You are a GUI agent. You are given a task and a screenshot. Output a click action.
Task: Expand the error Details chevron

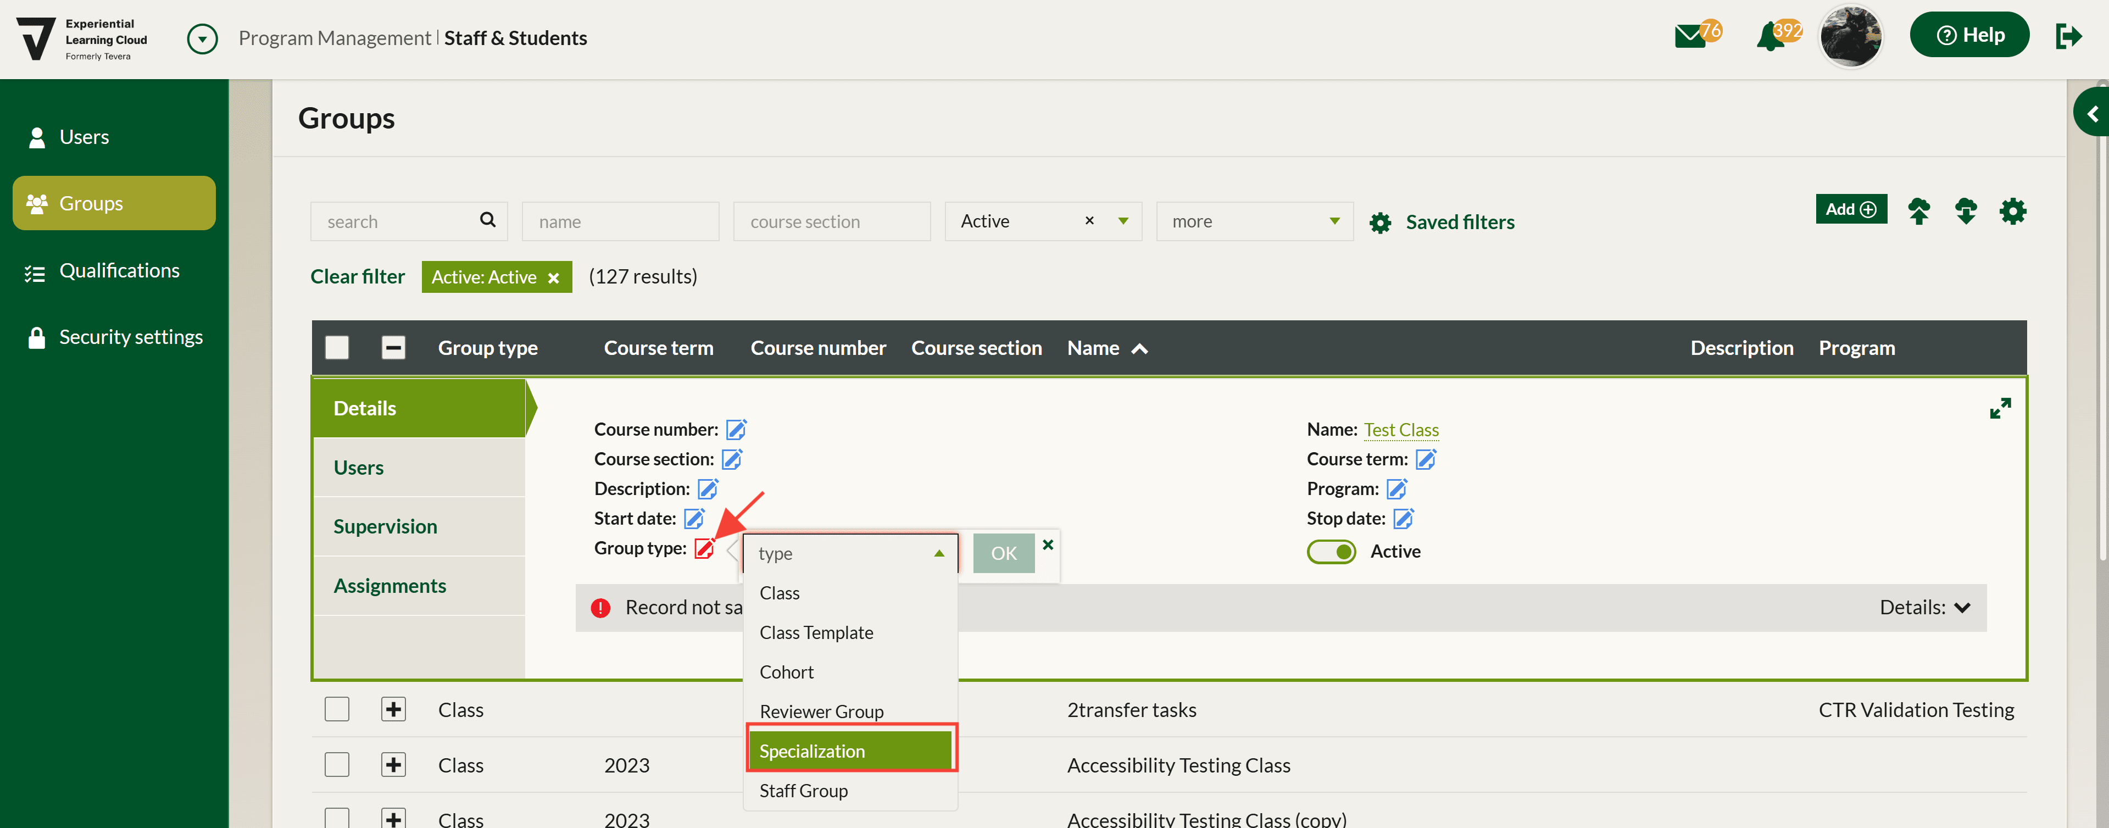1962,608
